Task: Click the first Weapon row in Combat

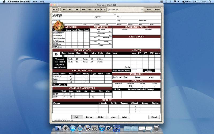Action: (x=75, y=106)
